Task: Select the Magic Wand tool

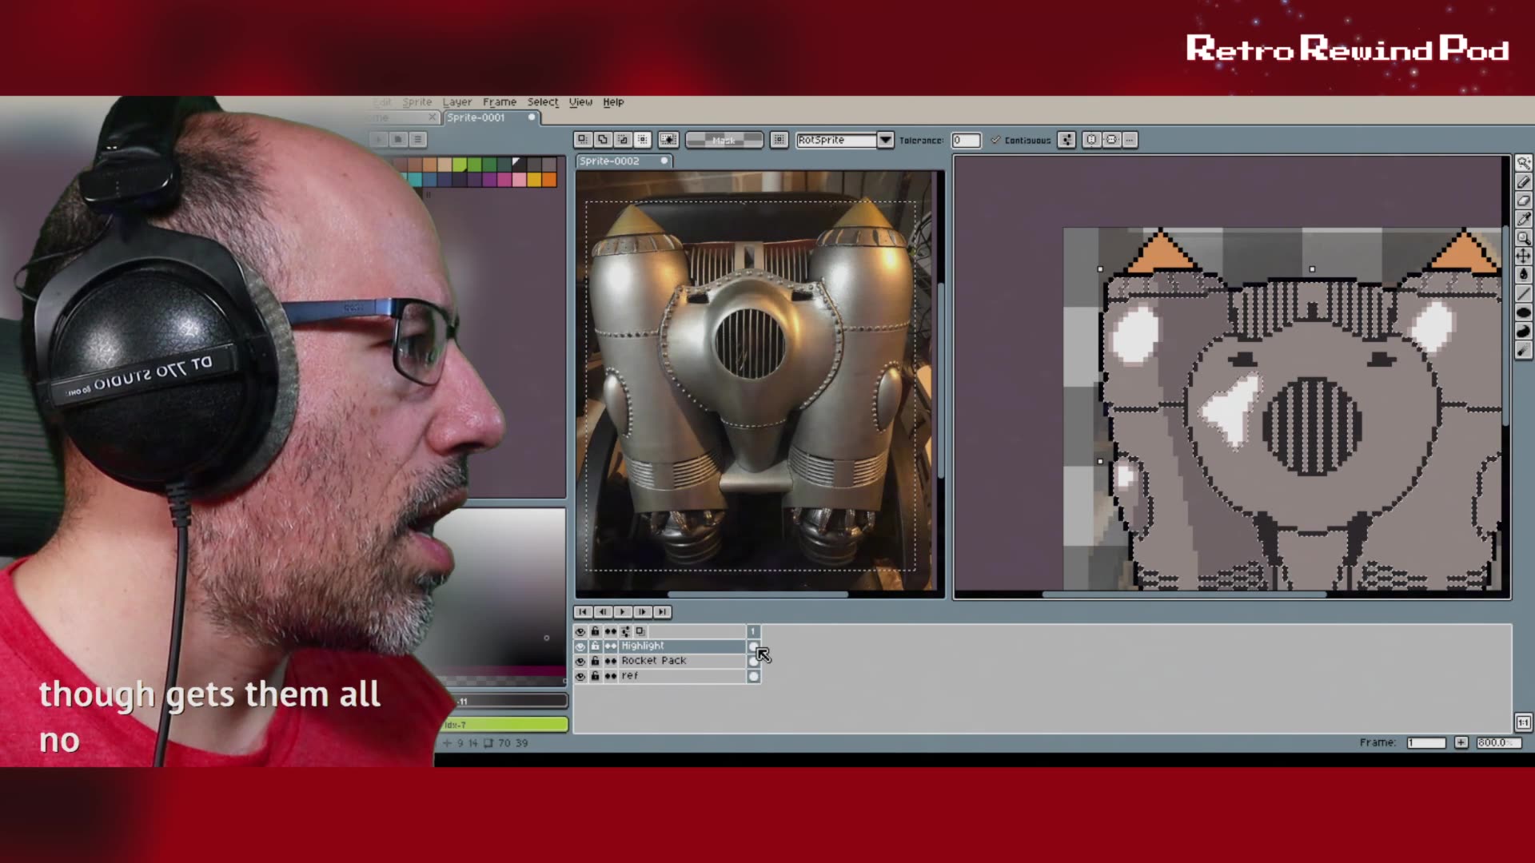Action: tap(1523, 163)
